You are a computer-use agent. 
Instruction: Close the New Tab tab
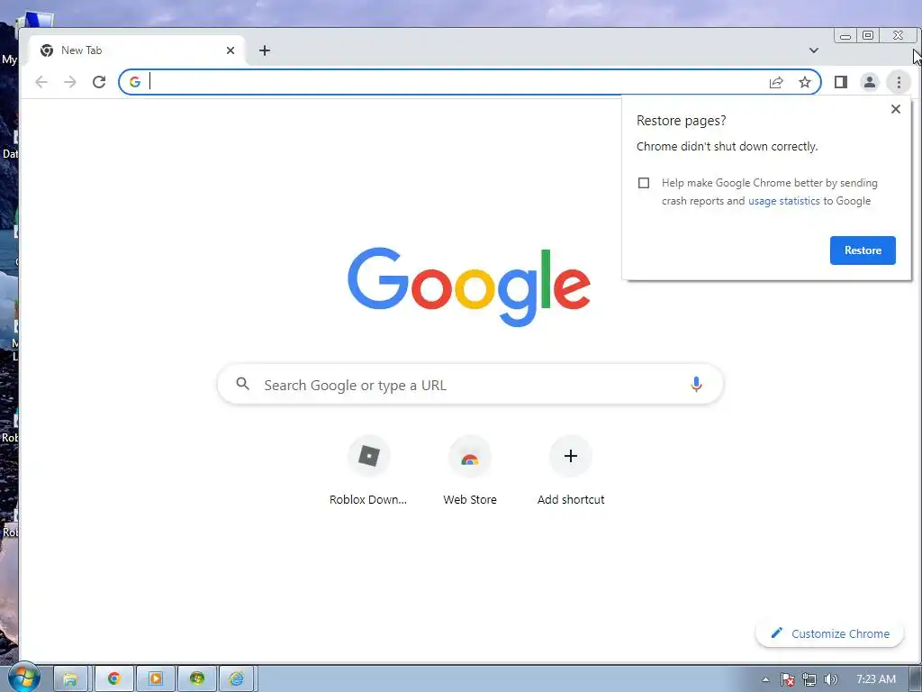[x=230, y=50]
